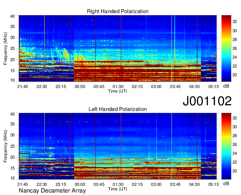Click the "10" frequency tick of Left Handed plot
Image resolution: width=241 pixels, height=195 pixels.
[13, 178]
